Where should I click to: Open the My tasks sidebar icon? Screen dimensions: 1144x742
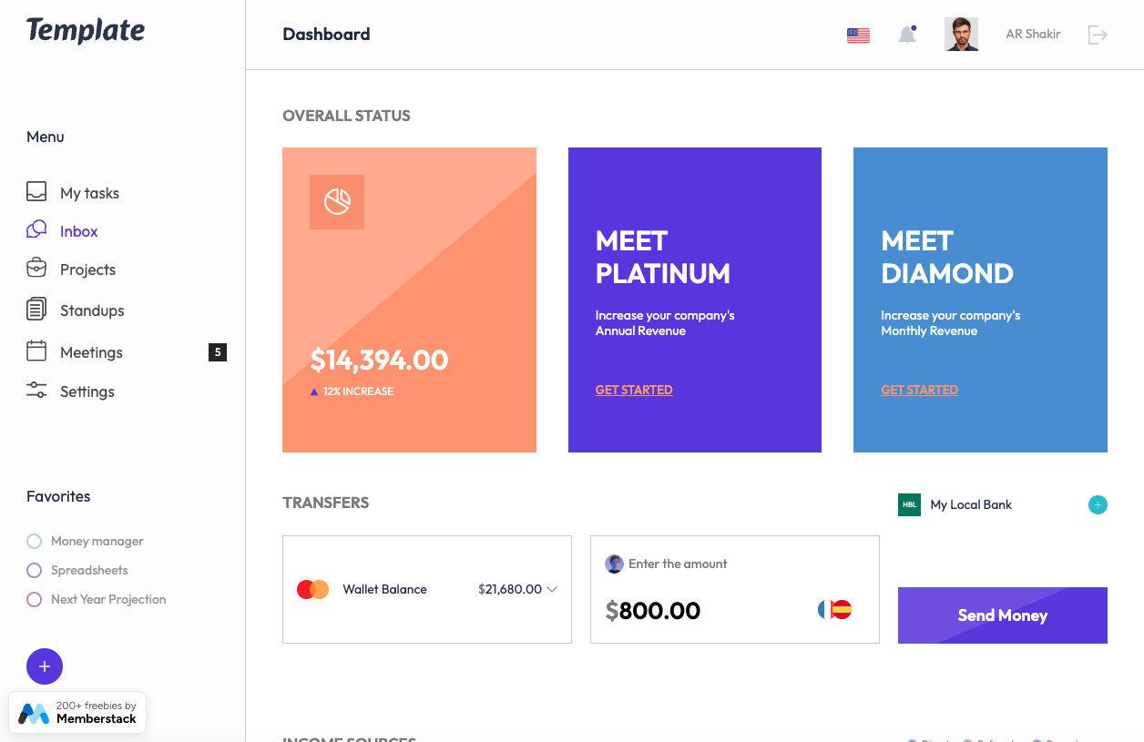[36, 192]
